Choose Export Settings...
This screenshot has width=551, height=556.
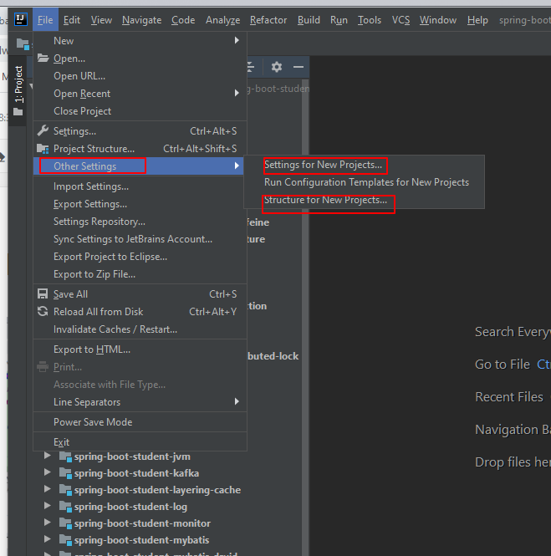[x=140, y=204]
